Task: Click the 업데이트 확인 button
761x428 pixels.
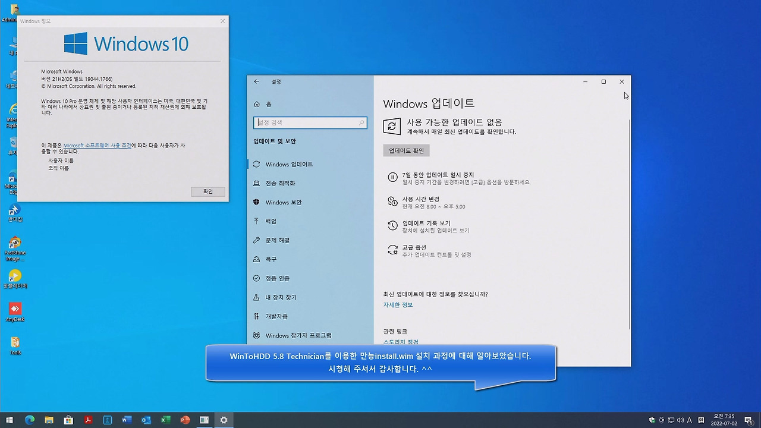Action: pyautogui.click(x=406, y=151)
